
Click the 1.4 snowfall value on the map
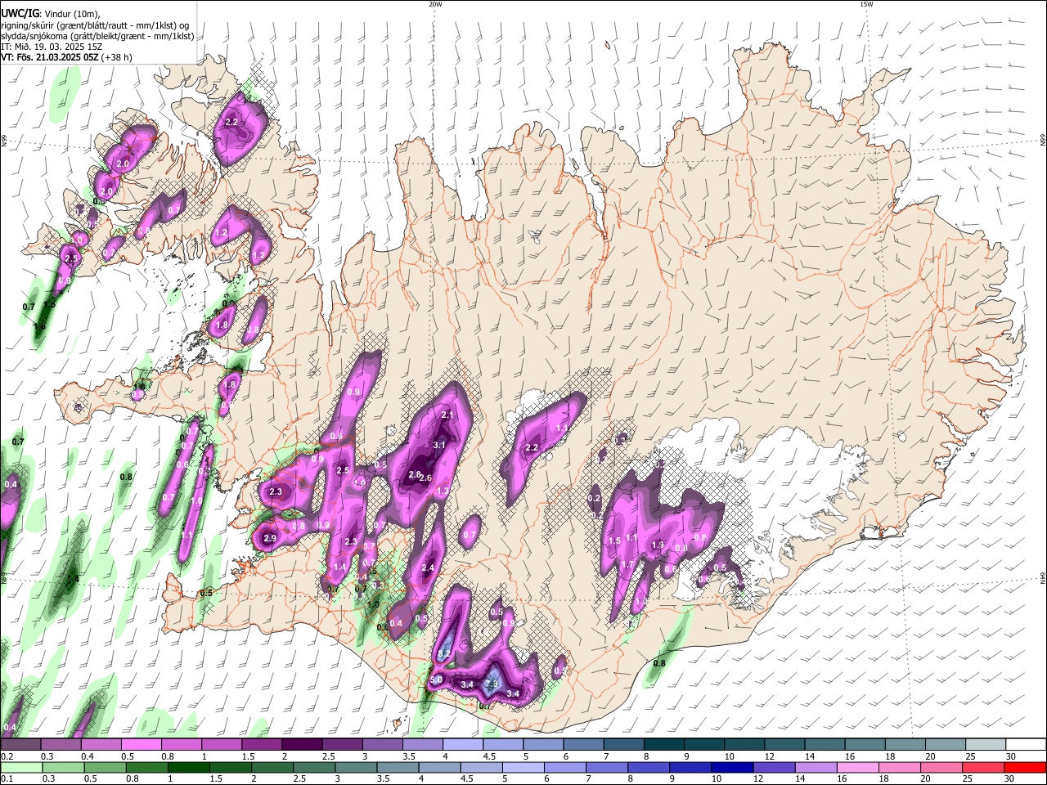click(x=339, y=567)
